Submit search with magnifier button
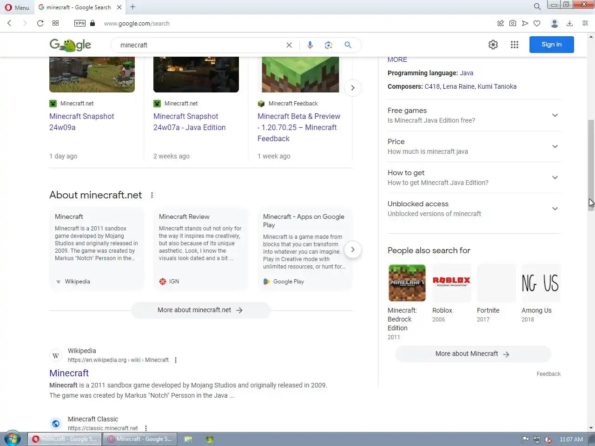The height and width of the screenshot is (446, 595). point(348,45)
